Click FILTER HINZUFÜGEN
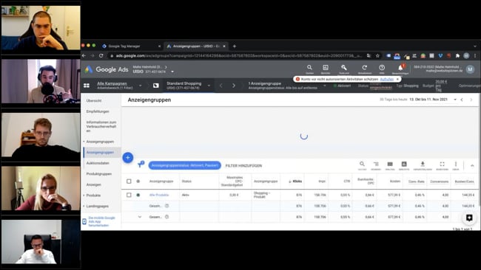 (x=243, y=166)
